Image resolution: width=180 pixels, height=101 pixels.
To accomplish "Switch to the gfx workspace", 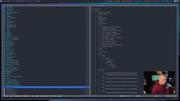I will pos(28,1).
